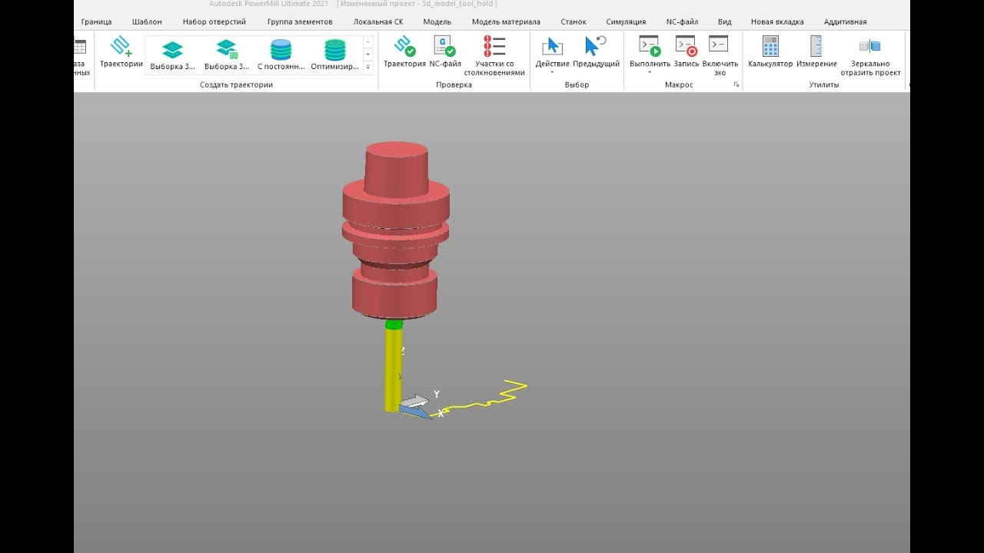This screenshot has width=984, height=553.
Task: Run the Траектория verification check
Action: click(x=404, y=52)
